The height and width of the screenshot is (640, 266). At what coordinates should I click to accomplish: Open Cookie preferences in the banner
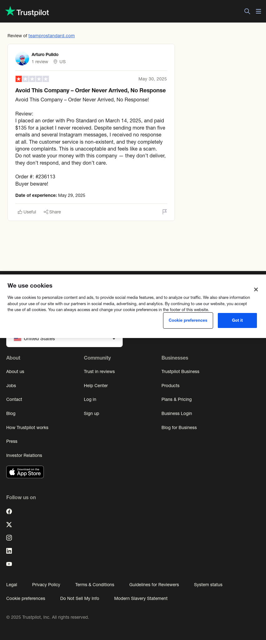click(188, 320)
